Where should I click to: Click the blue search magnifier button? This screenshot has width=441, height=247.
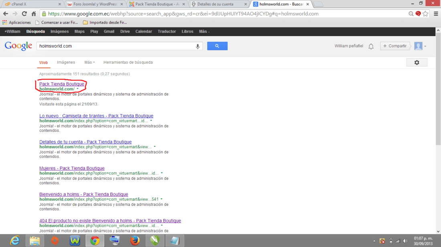tap(217, 46)
